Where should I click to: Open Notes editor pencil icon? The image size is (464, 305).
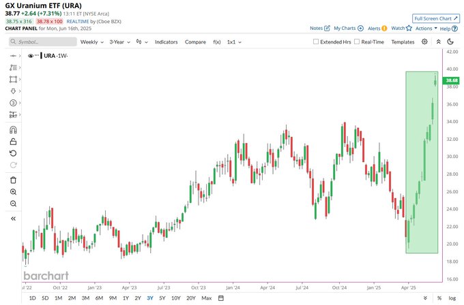[x=327, y=28]
